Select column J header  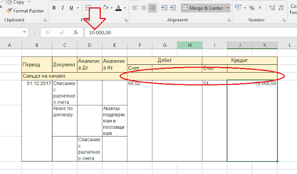tap(240, 45)
